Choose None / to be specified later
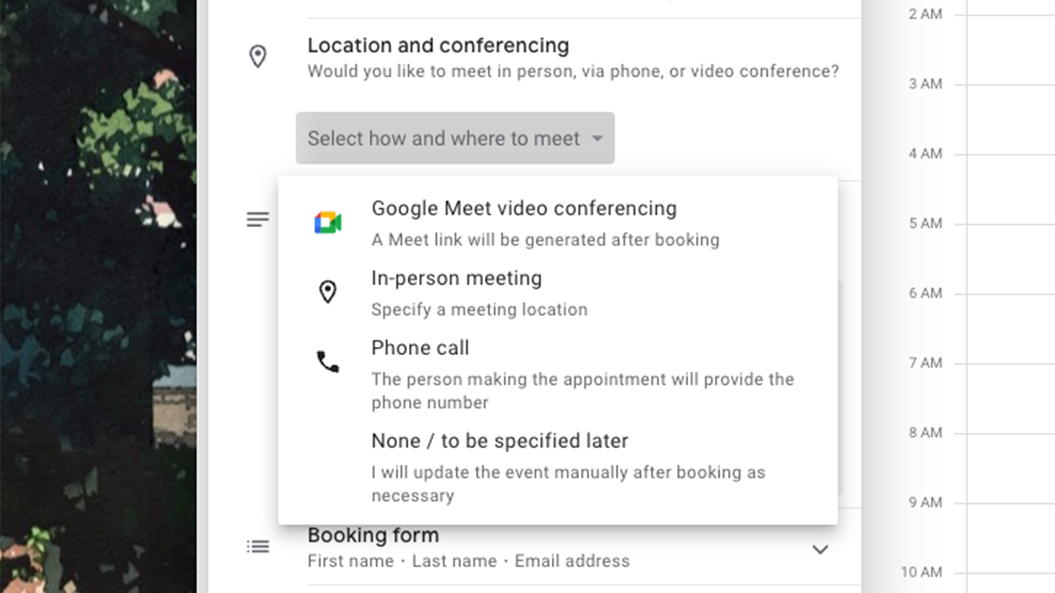 tap(500, 441)
